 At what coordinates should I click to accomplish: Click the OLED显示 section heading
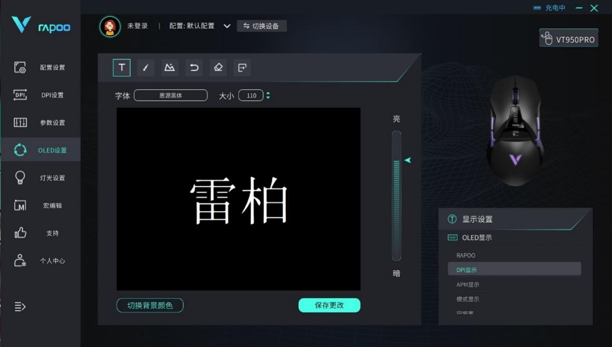click(477, 237)
